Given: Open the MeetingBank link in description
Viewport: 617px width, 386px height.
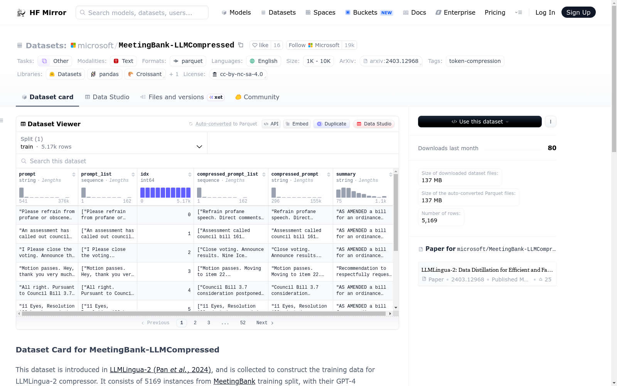Looking at the screenshot, I should click(234, 381).
